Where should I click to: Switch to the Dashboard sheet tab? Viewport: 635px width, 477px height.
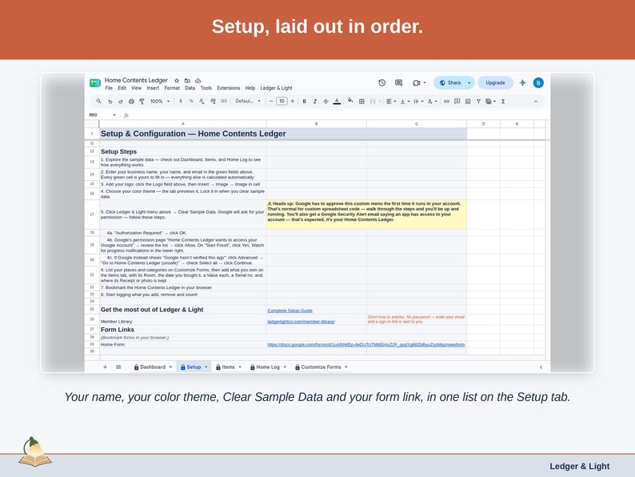153,367
